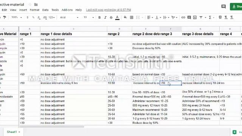This screenshot has height=136, width=242.
Task: Click the green Explore icon at bottom
Action: click(x=234, y=132)
